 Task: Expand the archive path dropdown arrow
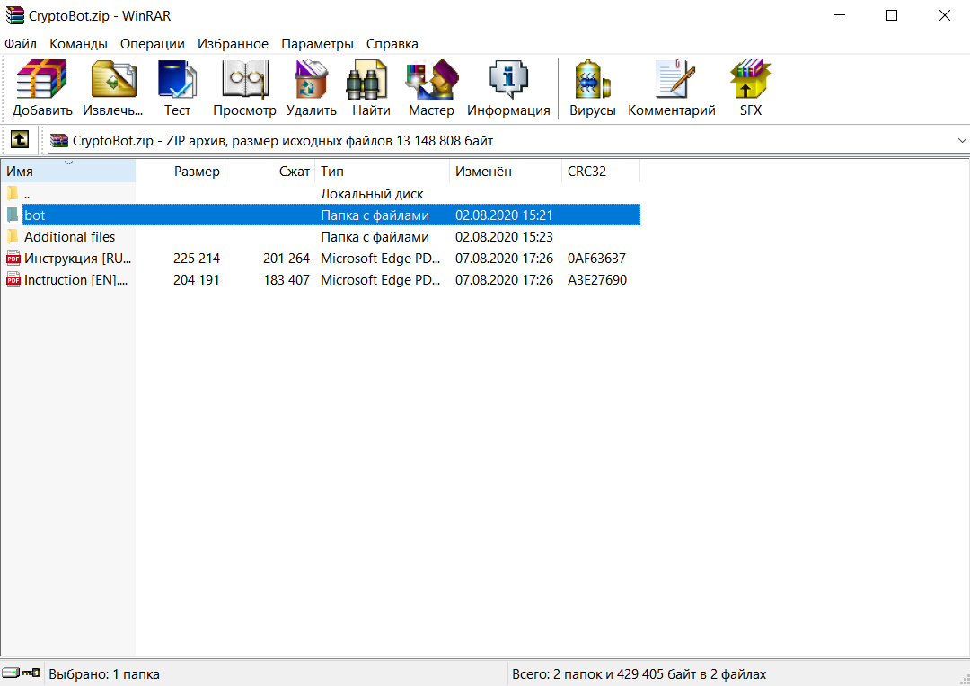pyautogui.click(x=962, y=140)
